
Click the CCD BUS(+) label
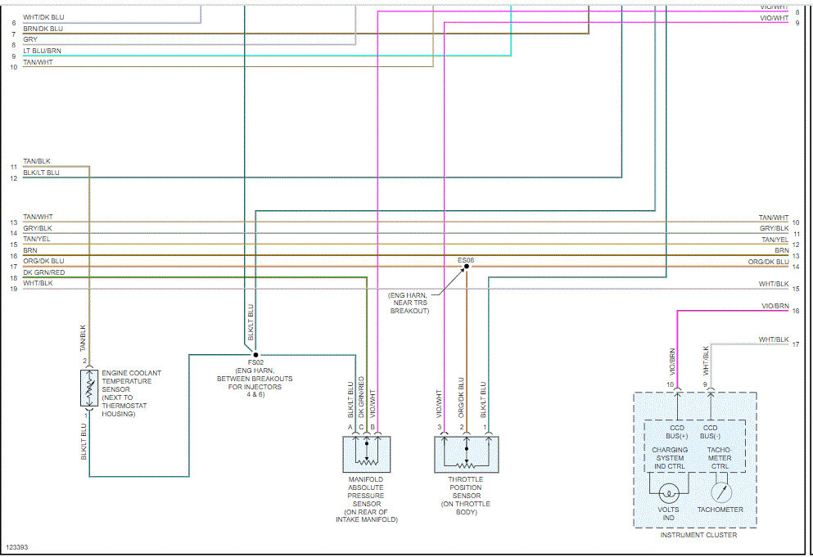click(x=677, y=432)
